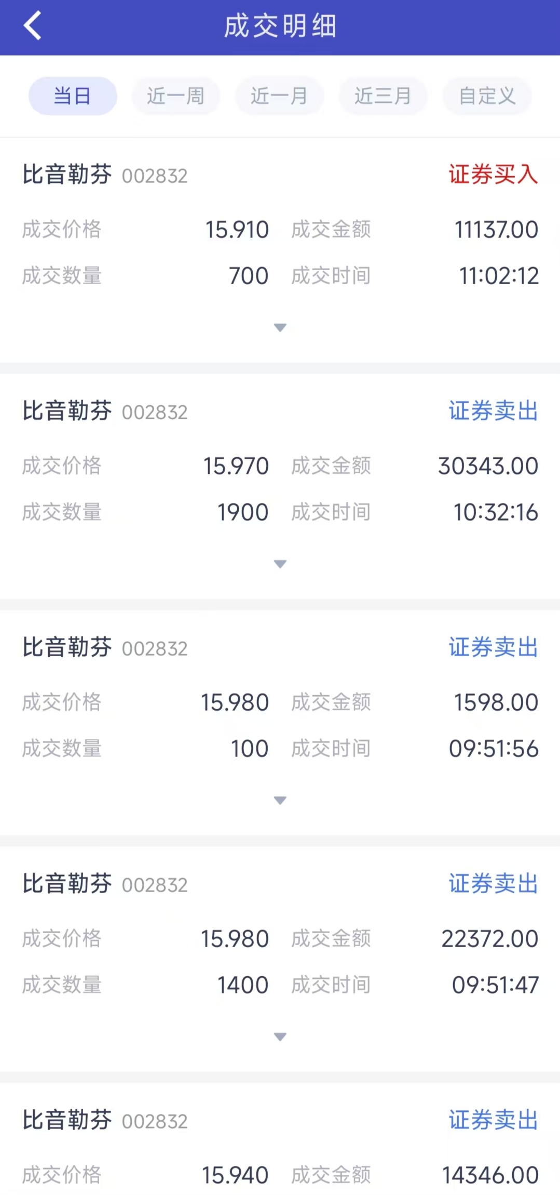Click 证券卖出 on the 1900-share trade

coord(493,411)
